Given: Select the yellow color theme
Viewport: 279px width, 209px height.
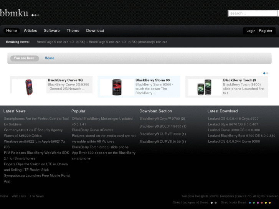Looking at the screenshot, I should point(266,202).
